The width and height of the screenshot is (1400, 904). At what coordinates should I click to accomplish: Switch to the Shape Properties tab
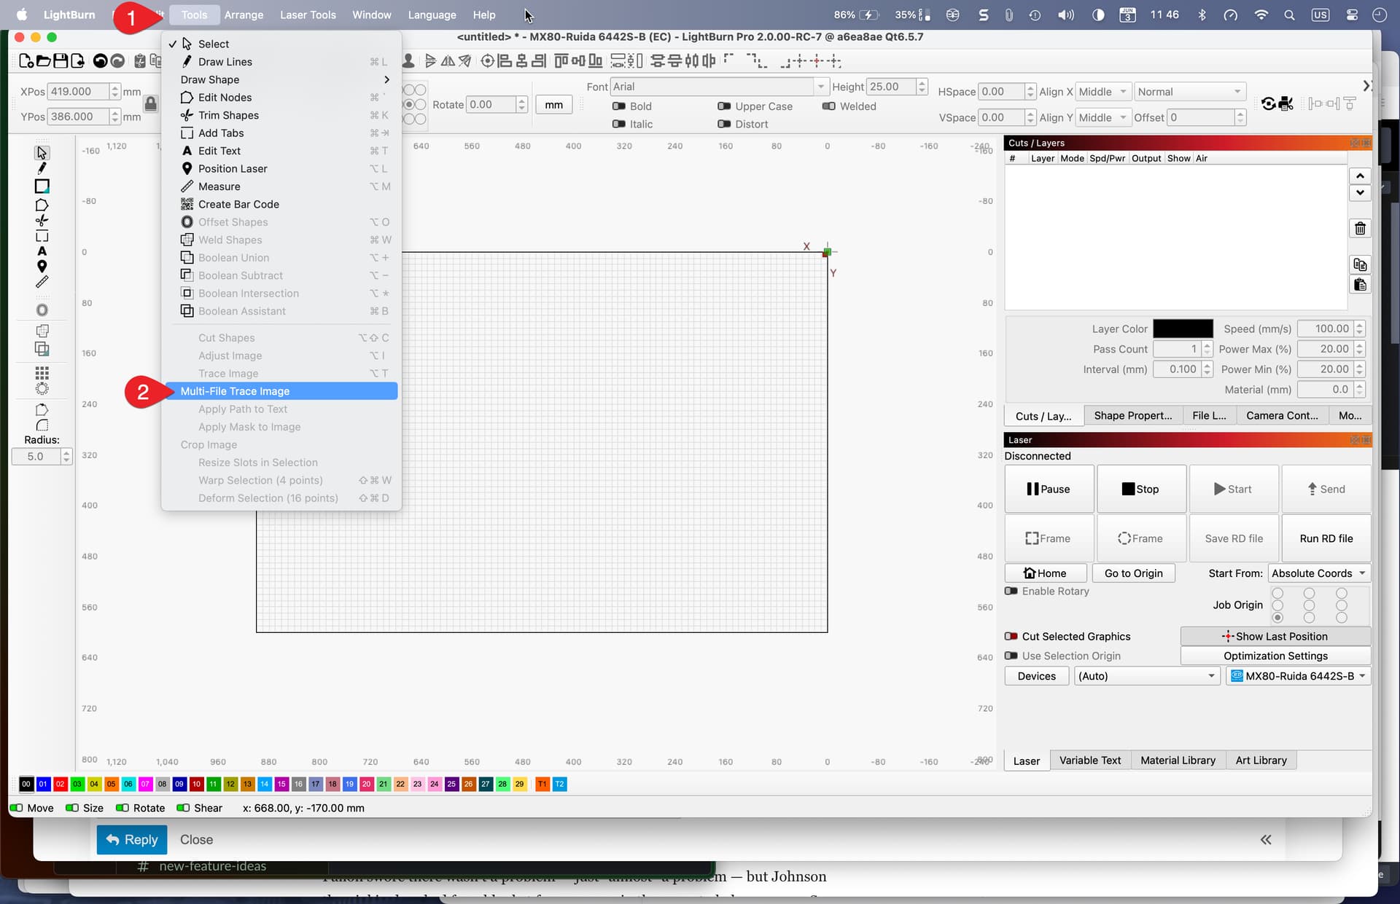(1132, 416)
